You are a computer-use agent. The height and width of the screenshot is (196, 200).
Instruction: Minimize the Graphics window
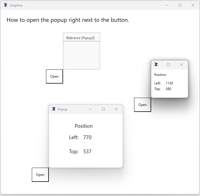click(167, 5)
